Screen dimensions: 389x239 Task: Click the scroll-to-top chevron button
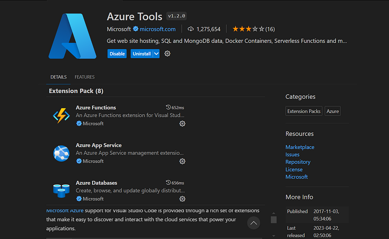(253, 223)
